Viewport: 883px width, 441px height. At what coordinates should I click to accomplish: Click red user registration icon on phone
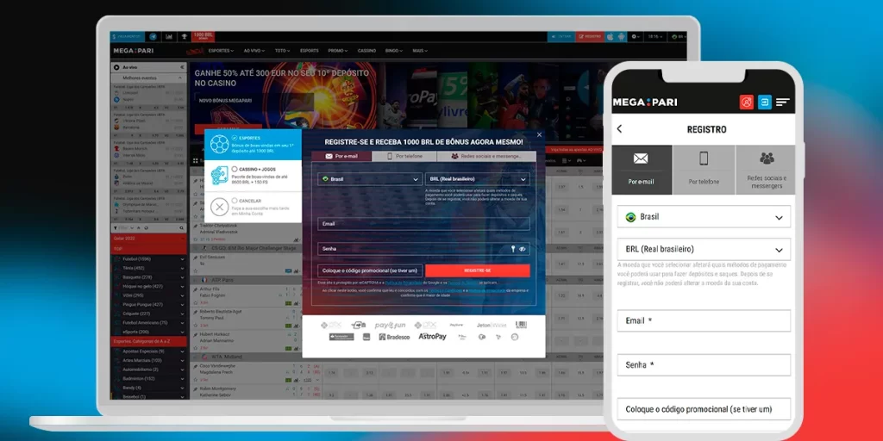coord(747,102)
